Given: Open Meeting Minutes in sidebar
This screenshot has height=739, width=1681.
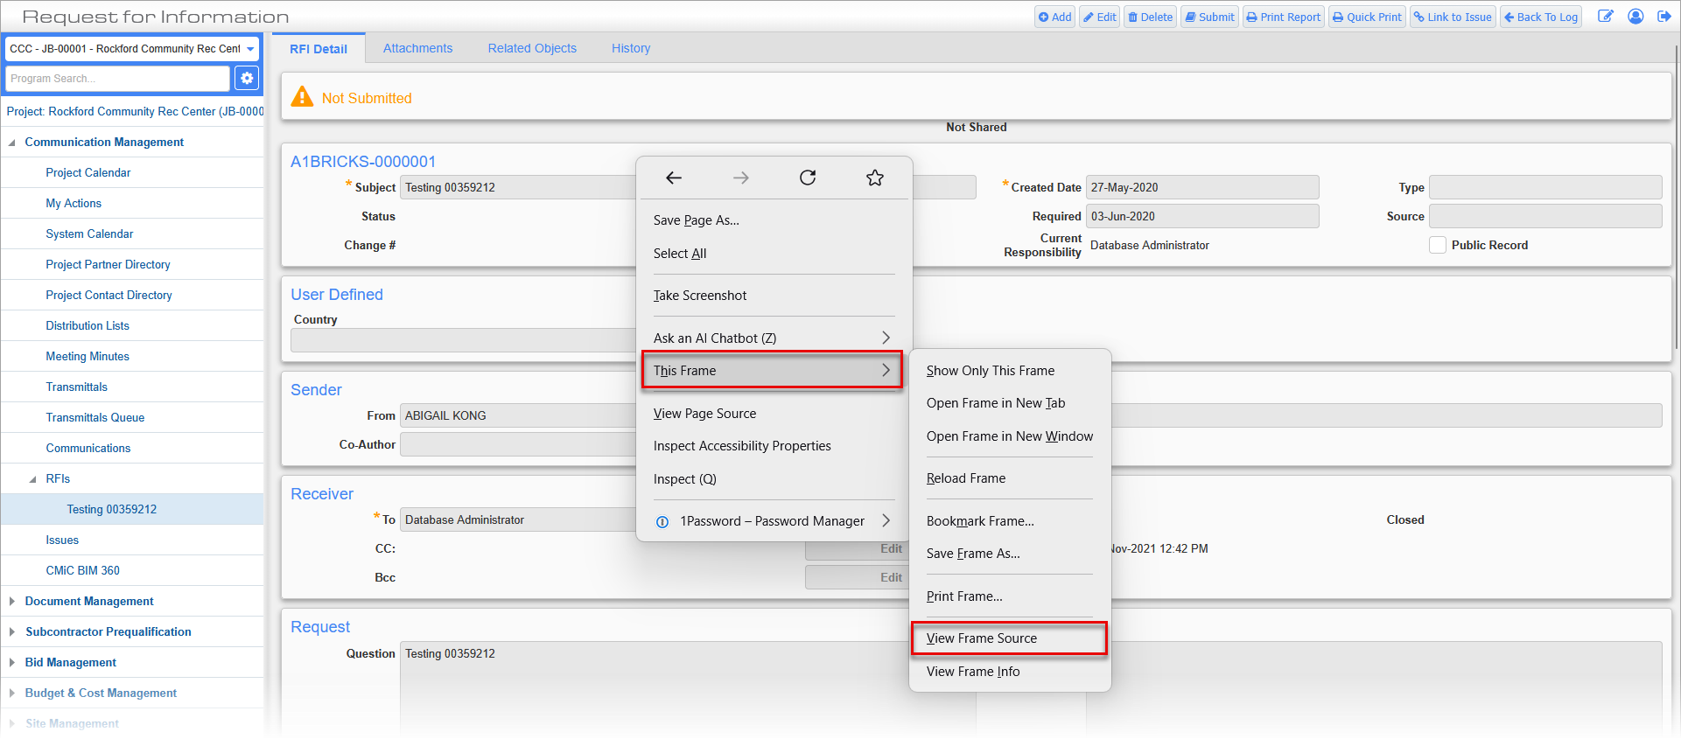Looking at the screenshot, I should pos(88,357).
